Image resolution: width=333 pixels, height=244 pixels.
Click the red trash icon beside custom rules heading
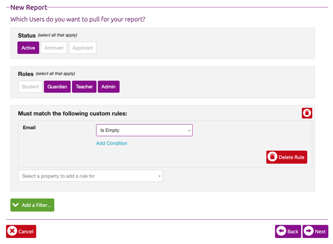pyautogui.click(x=307, y=113)
